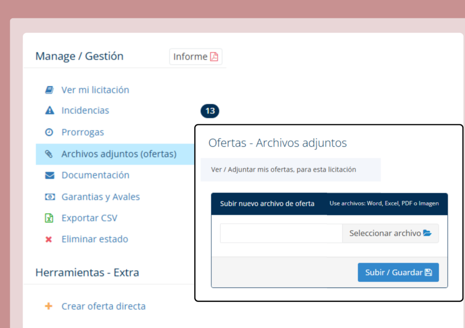Open the Ver mi licitación link
The height and width of the screenshot is (328, 465).
pos(95,90)
